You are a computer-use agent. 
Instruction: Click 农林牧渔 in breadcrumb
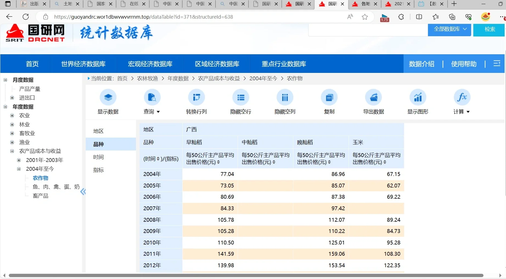coord(148,78)
